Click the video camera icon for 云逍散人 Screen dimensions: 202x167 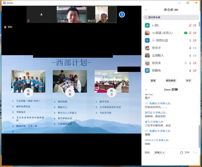195,56
